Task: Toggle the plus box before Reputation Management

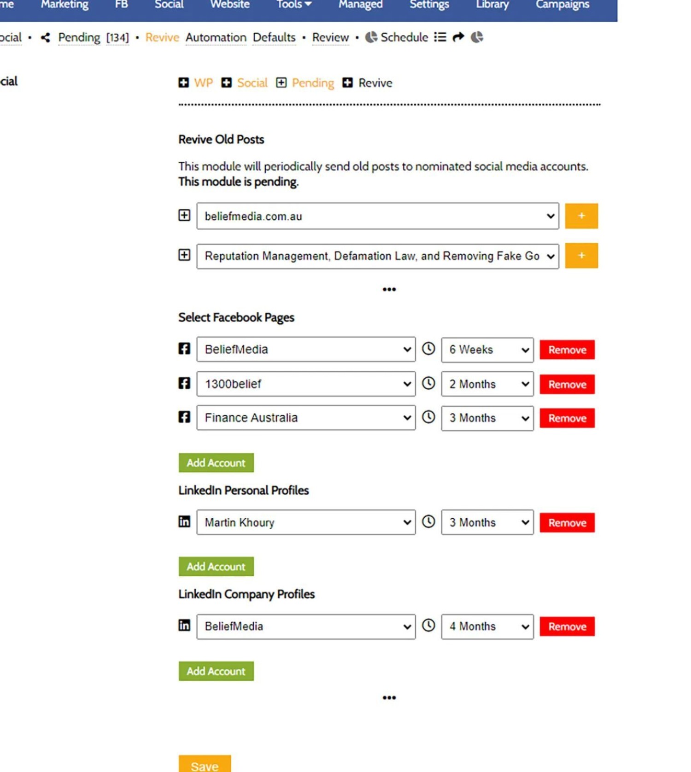Action: (x=184, y=255)
